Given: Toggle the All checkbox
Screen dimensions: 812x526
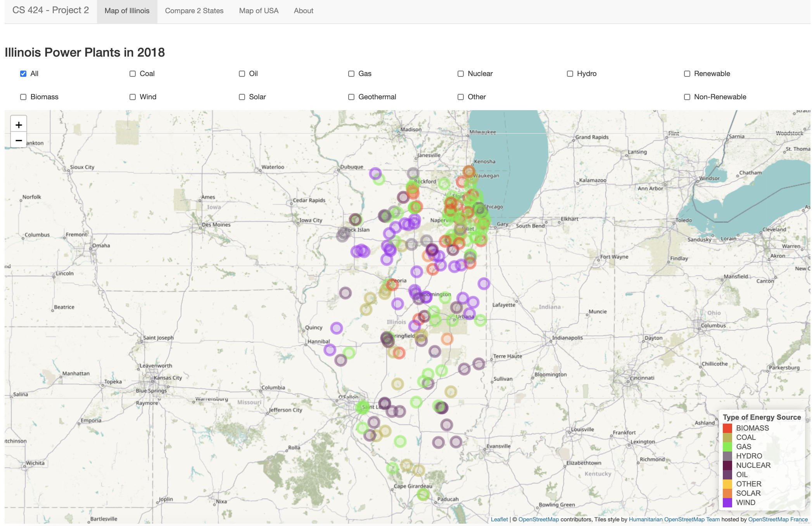Looking at the screenshot, I should (x=23, y=74).
